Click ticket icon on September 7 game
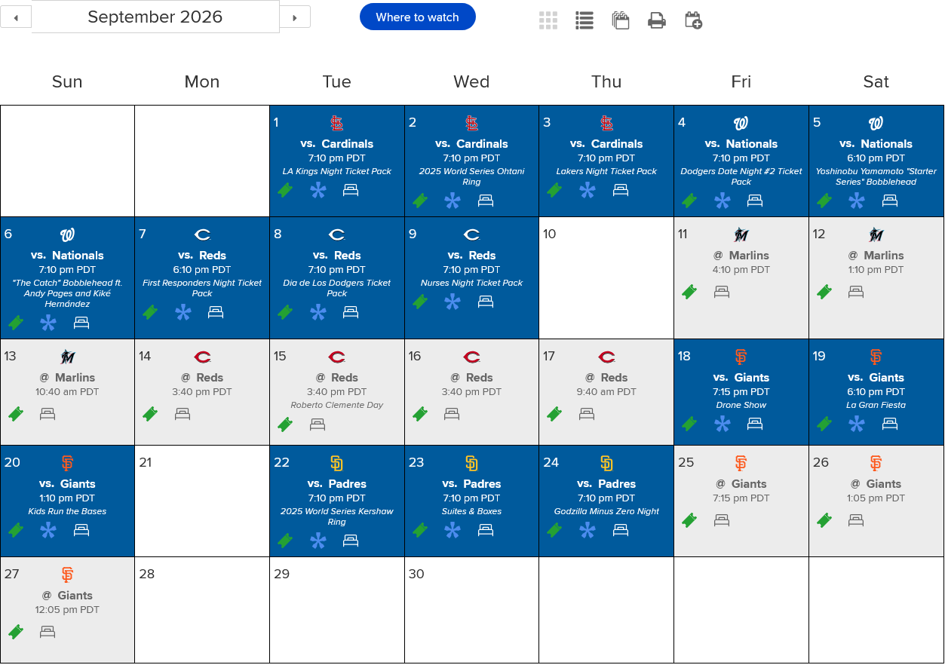945x665 pixels. 150,312
